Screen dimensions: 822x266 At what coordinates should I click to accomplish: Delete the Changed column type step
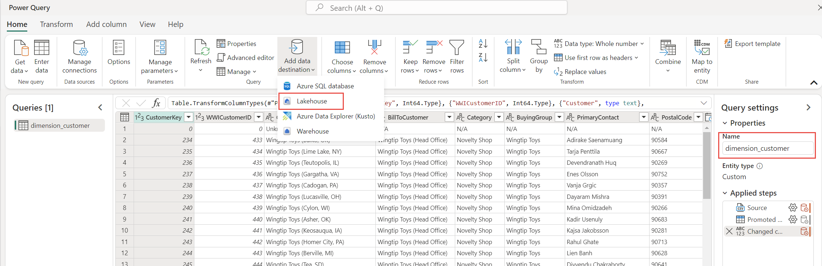(729, 232)
